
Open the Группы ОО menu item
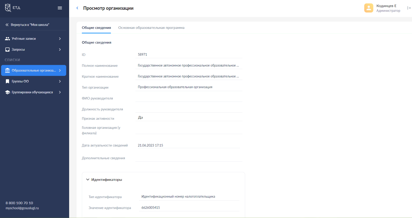tap(34, 81)
